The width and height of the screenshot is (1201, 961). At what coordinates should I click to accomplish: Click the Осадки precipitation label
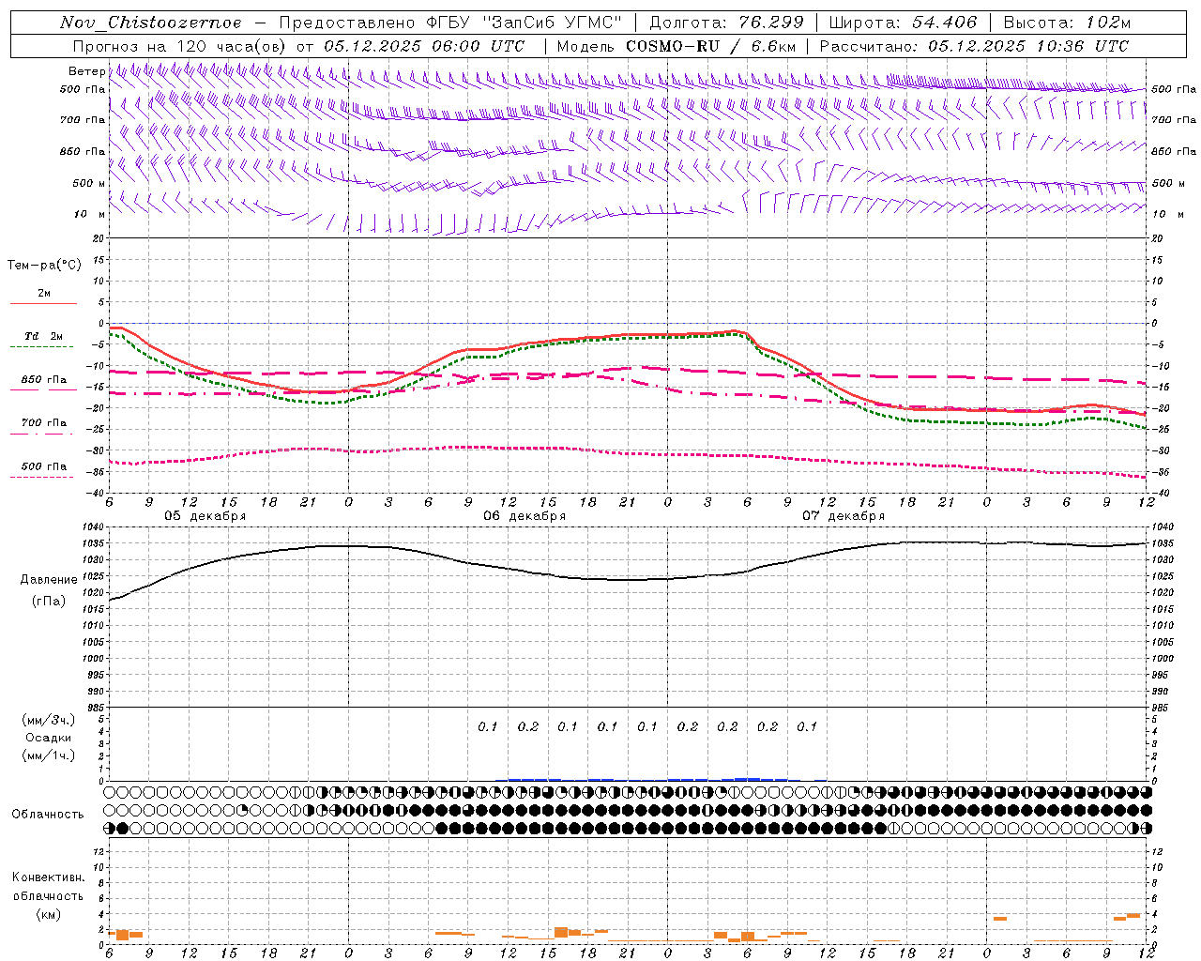pos(49,738)
